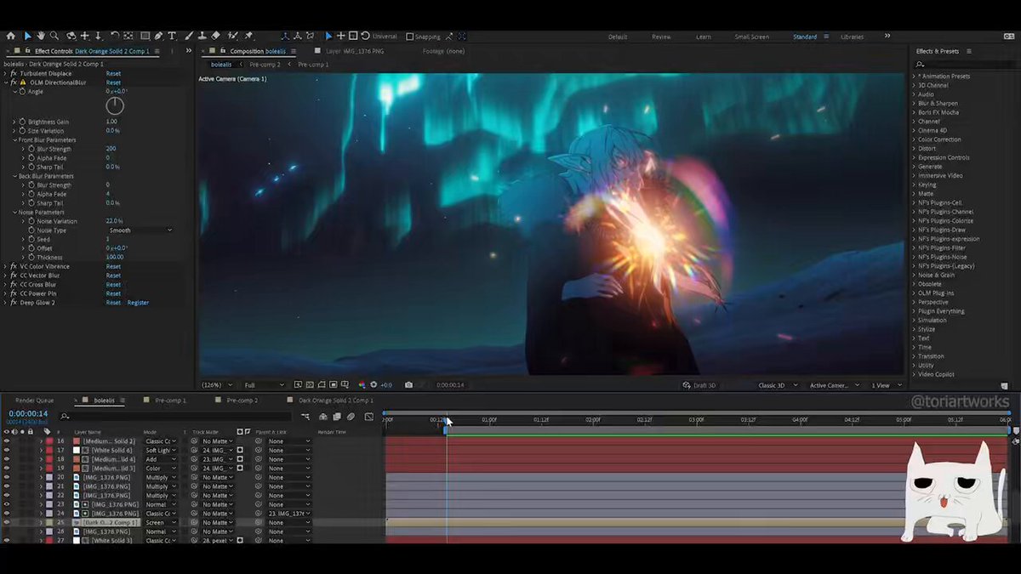
Task: Hide layer 16 with its eye toggle
Action: 7,441
